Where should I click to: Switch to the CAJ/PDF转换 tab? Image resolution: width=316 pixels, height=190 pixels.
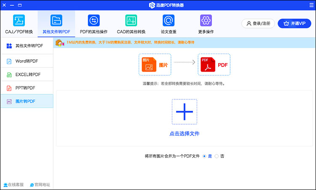coord(19,24)
